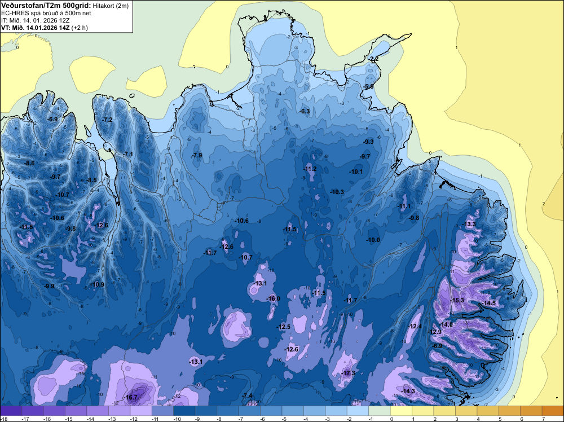Viewport: 564px width, 422px height.
Task: Click the -7.2 temperature label
Action: coord(107,120)
